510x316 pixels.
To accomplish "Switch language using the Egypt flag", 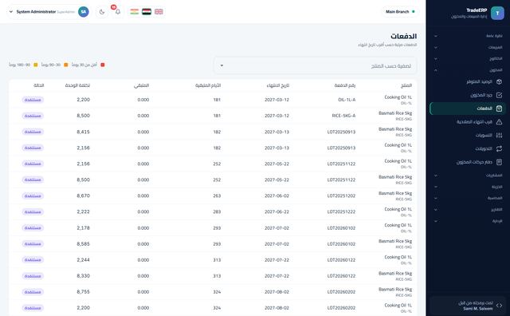I will pyautogui.click(x=147, y=12).
